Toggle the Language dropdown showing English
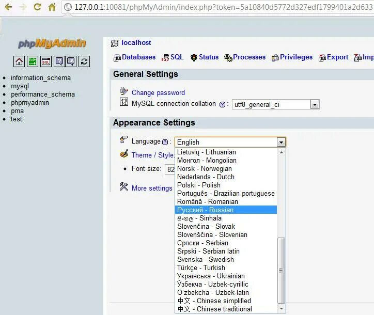 click(230, 142)
